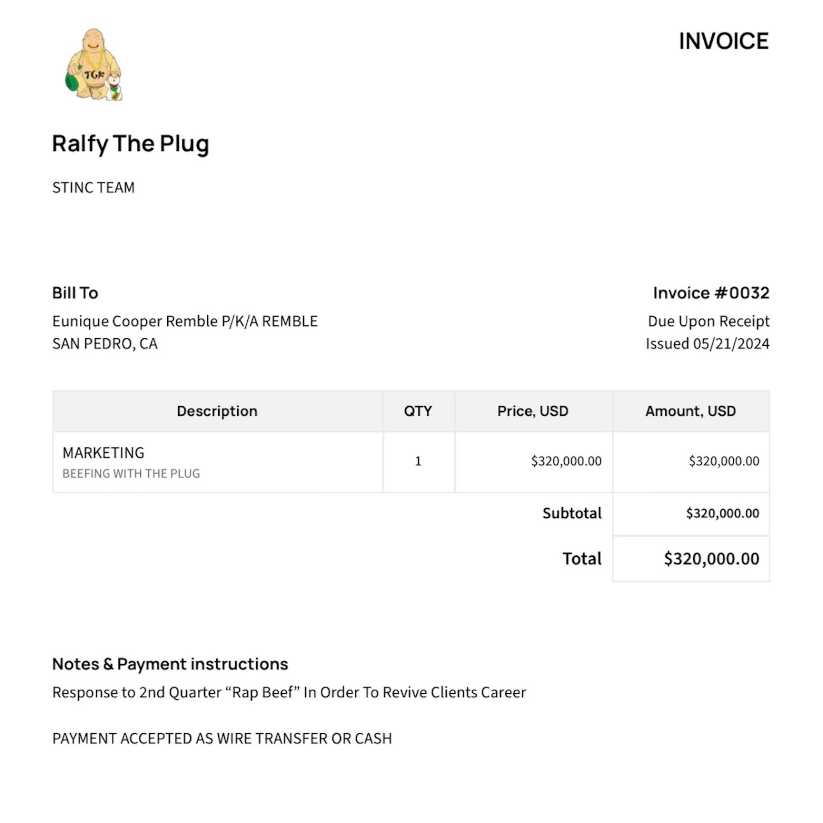Click the Subtotal label
The width and height of the screenshot is (823, 823).
coord(572,513)
